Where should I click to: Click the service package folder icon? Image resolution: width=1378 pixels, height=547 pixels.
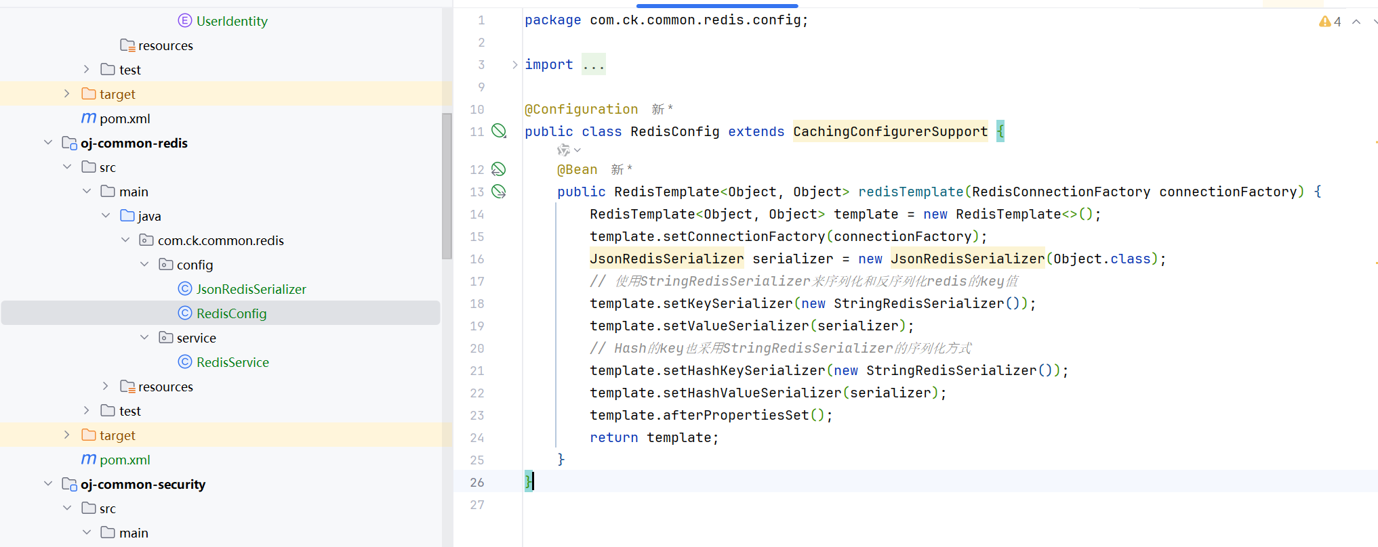point(165,337)
